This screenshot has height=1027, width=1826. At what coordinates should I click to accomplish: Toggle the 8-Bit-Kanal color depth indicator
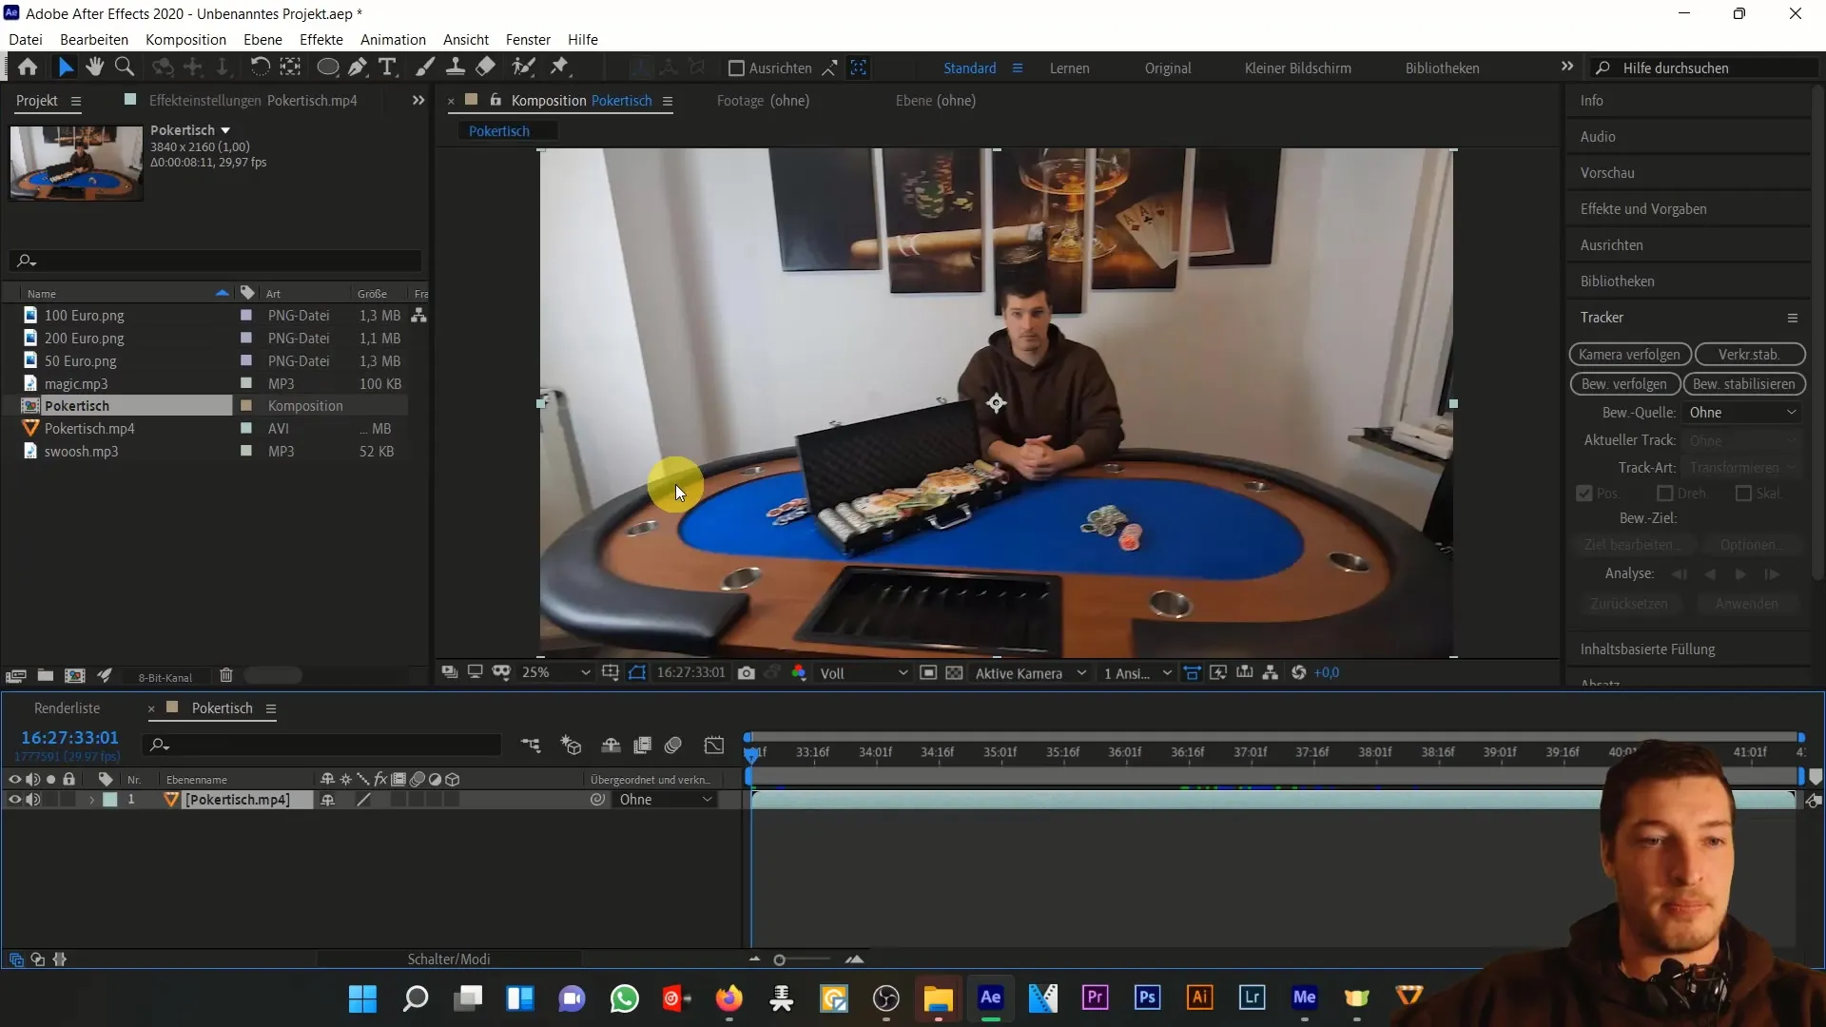pyautogui.click(x=165, y=676)
